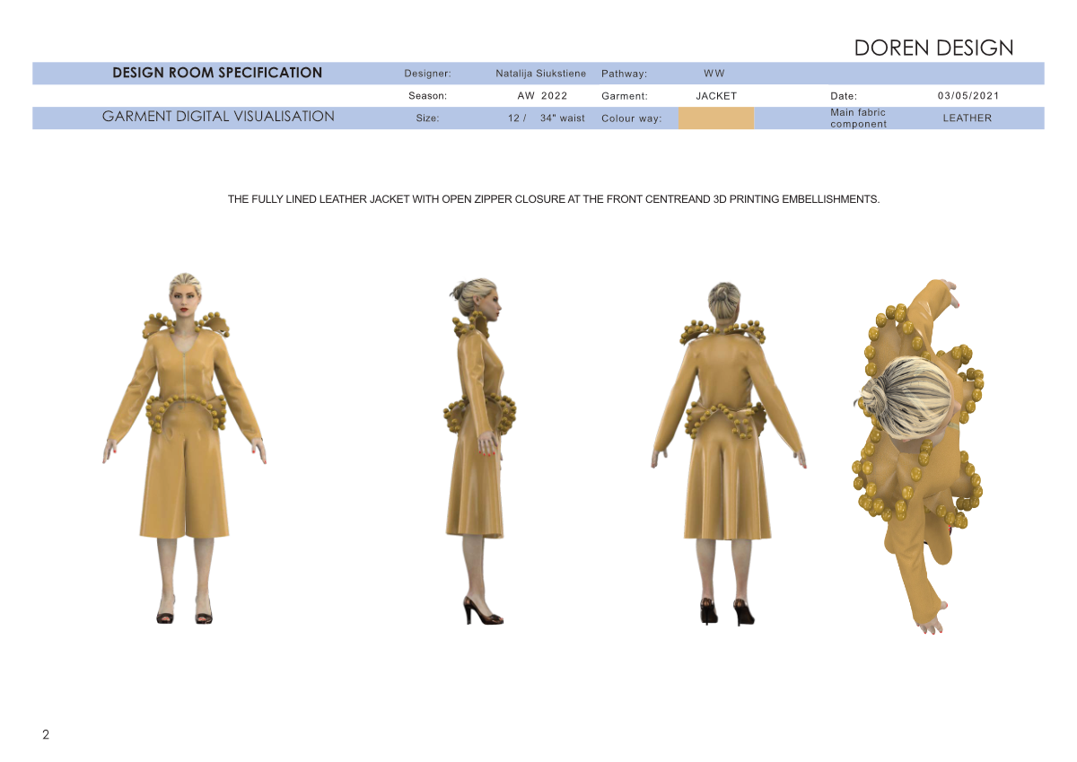Viewport: 1077px width, 762px height.
Task: Select the top-down view garment render
Action: 917,456
